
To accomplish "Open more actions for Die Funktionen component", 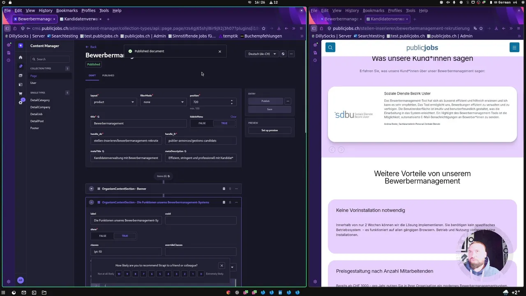I will (x=236, y=202).
